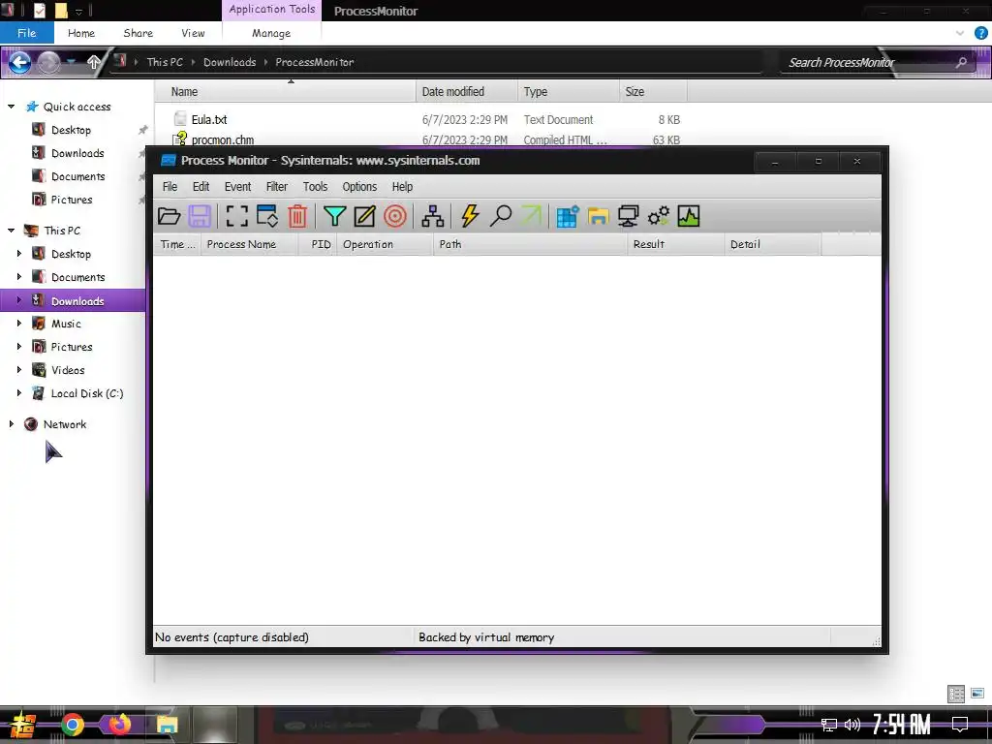992x744 pixels.
Task: Switch to Explorer Share ribbon tab
Action: (138, 33)
